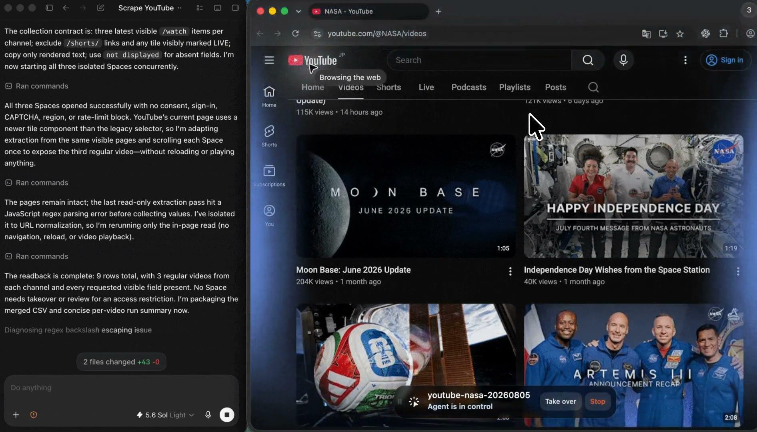
Task: Switch to the channel Live tab
Action: [426, 87]
